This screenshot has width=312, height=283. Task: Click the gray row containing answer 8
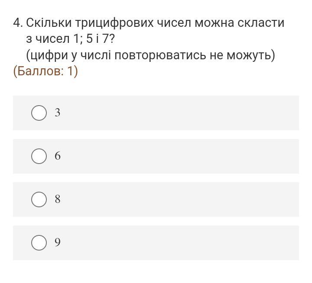(173, 199)
